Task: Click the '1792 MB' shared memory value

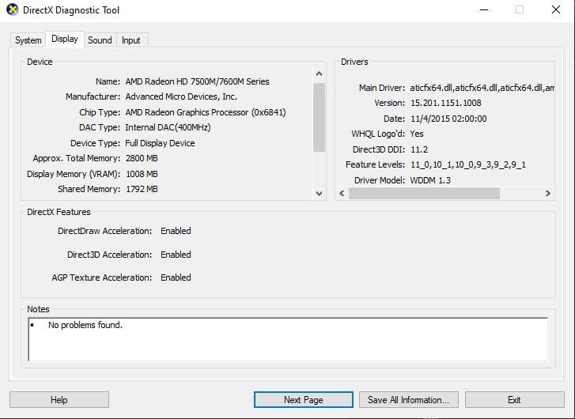Action: click(x=142, y=189)
